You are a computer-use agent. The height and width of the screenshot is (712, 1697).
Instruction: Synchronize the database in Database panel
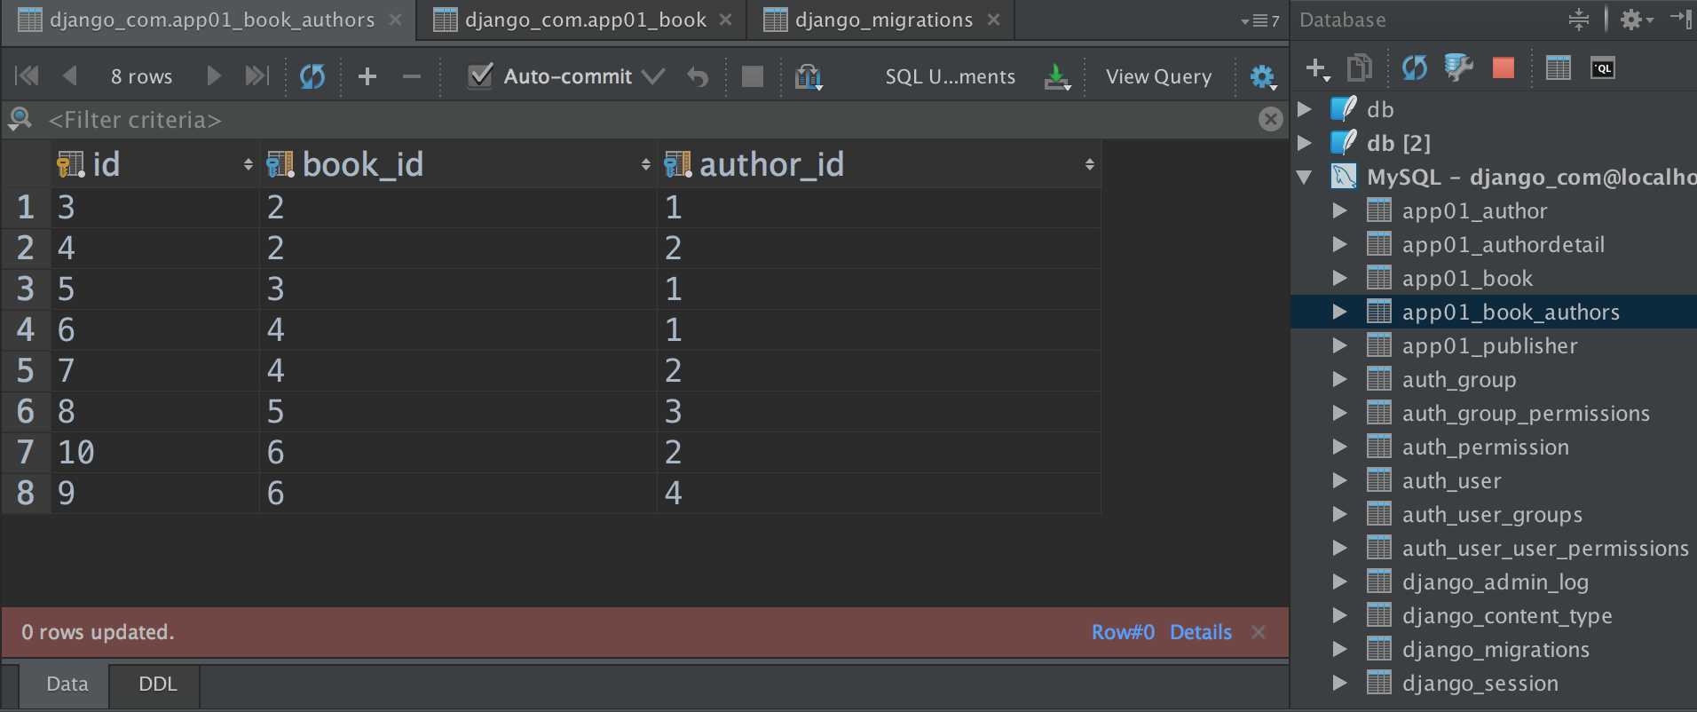tap(1415, 67)
